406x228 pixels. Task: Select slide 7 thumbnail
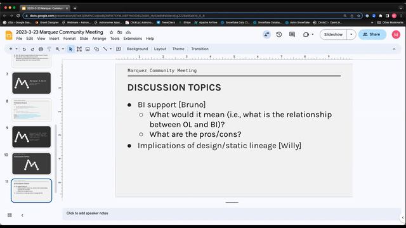point(31,83)
